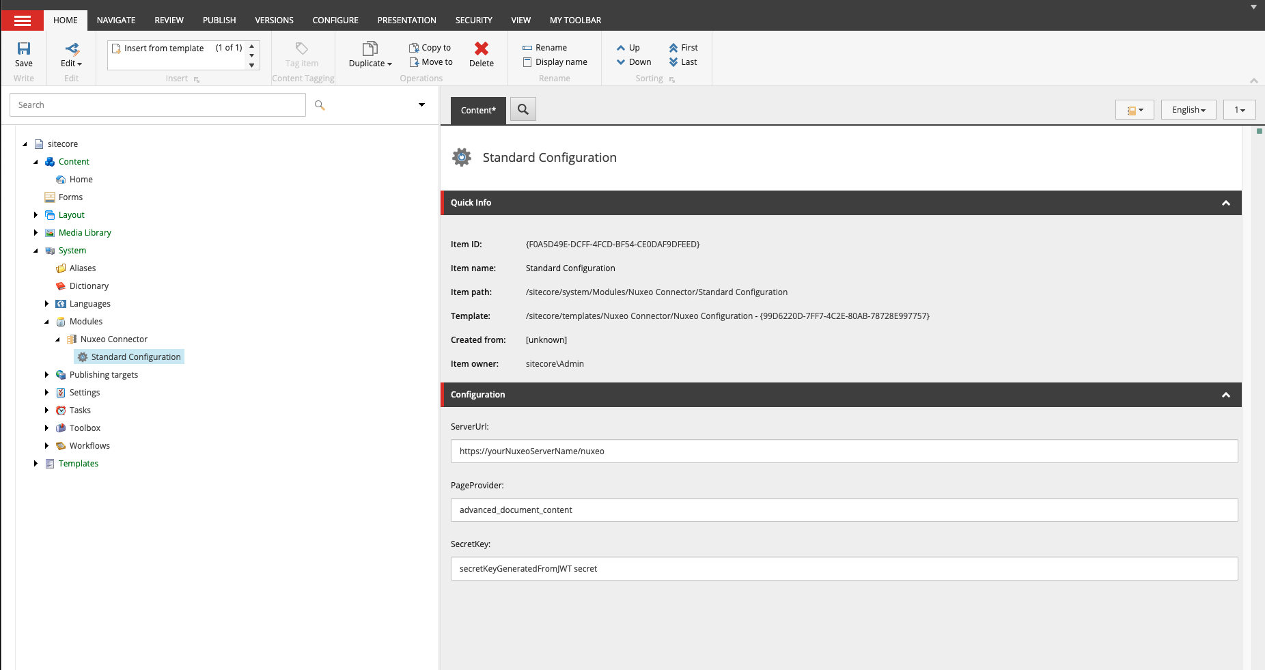
Task: Move item Down in sorting
Action: [633, 62]
